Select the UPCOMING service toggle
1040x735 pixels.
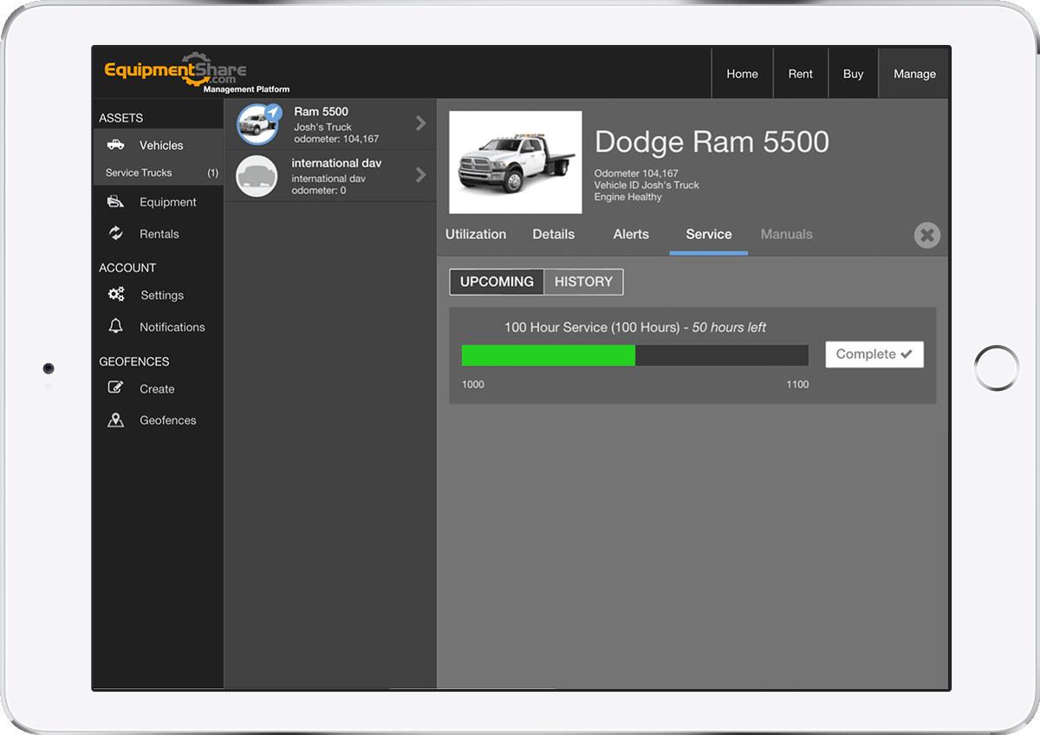click(497, 282)
